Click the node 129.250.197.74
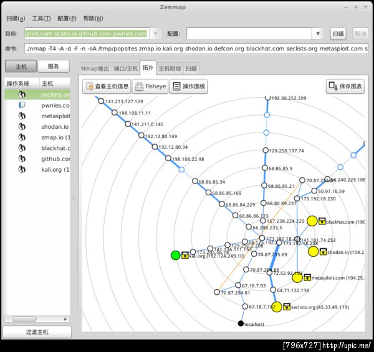The height and width of the screenshot is (352, 374). pyautogui.click(x=266, y=151)
